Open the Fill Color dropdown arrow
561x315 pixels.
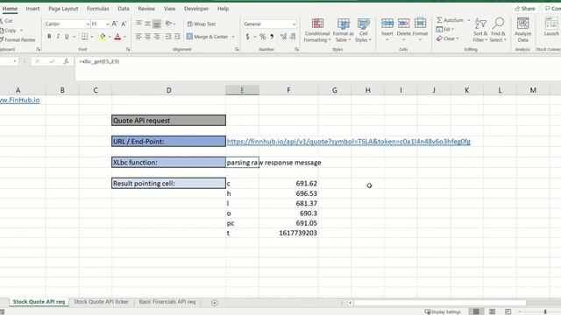tap(110, 37)
